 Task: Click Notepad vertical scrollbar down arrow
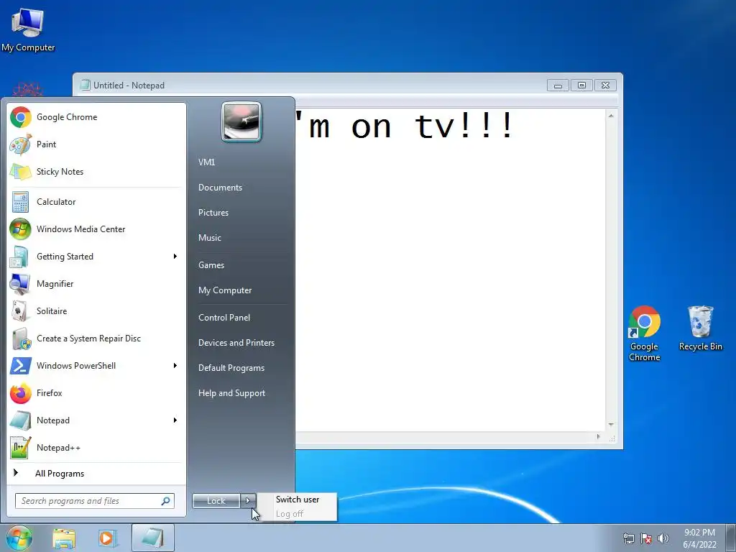tap(611, 425)
